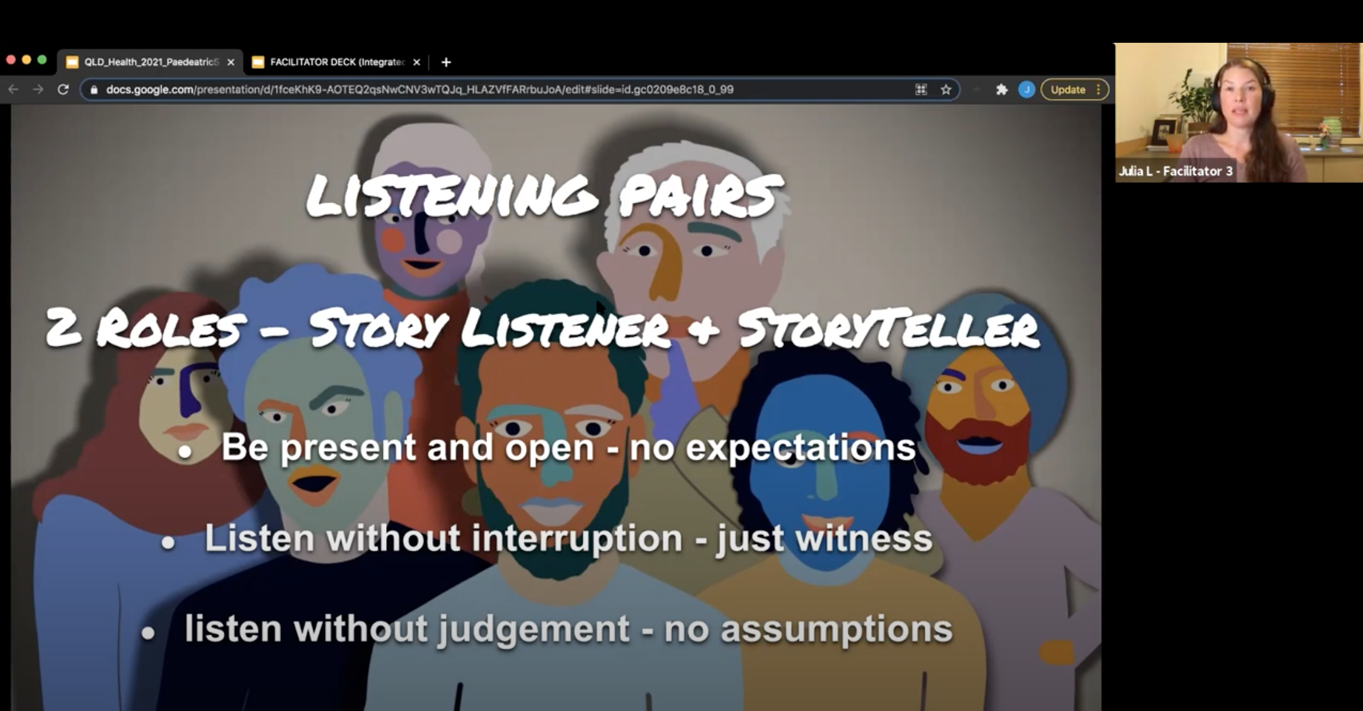Screen dimensions: 1363x711
Task: Bookmark this page with the star icon
Action: pyautogui.click(x=945, y=89)
